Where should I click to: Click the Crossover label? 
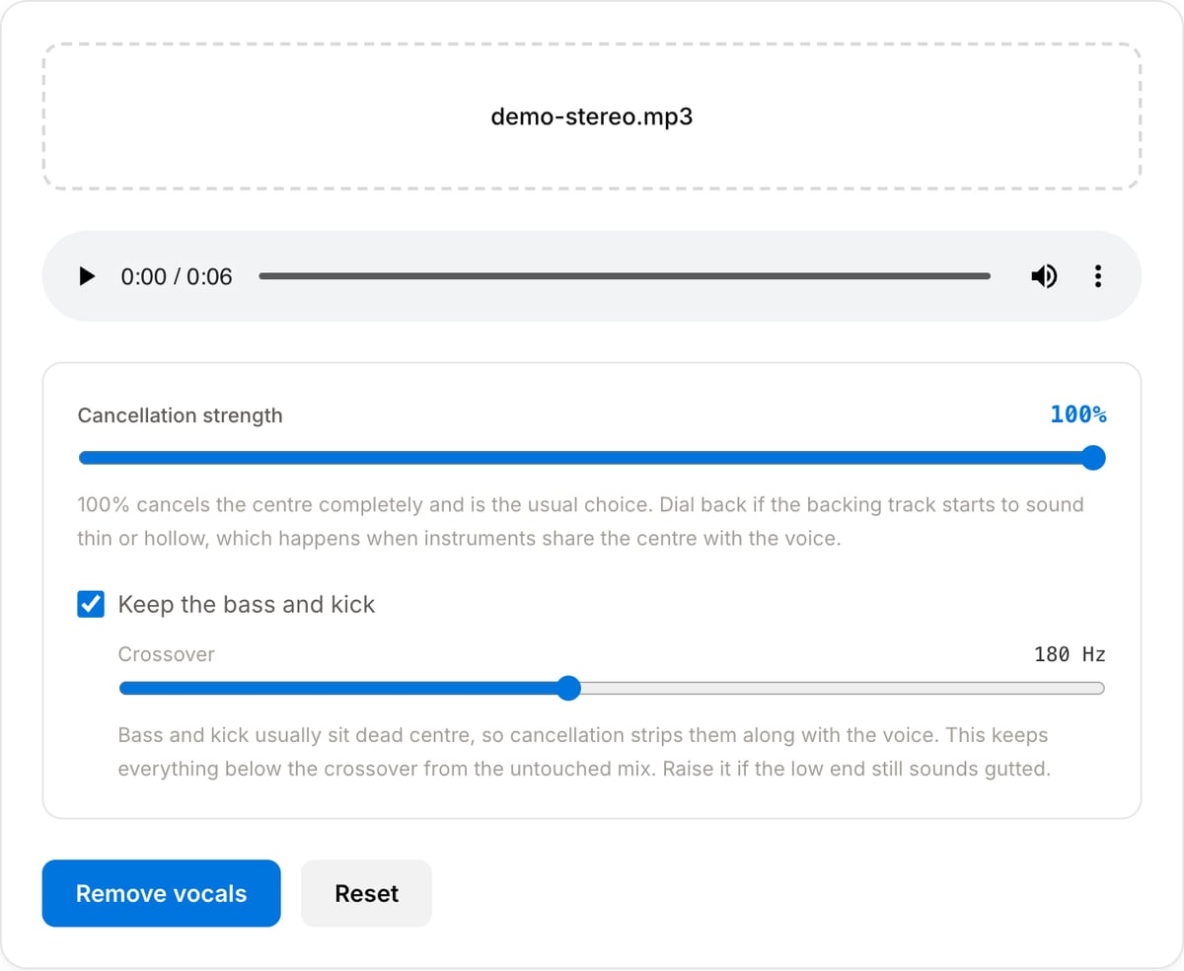(x=166, y=654)
